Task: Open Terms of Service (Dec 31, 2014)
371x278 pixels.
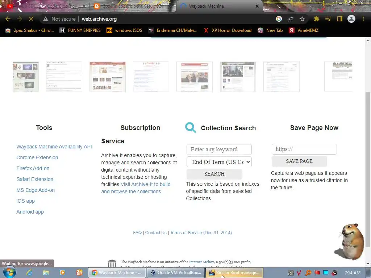Action: 201,233
